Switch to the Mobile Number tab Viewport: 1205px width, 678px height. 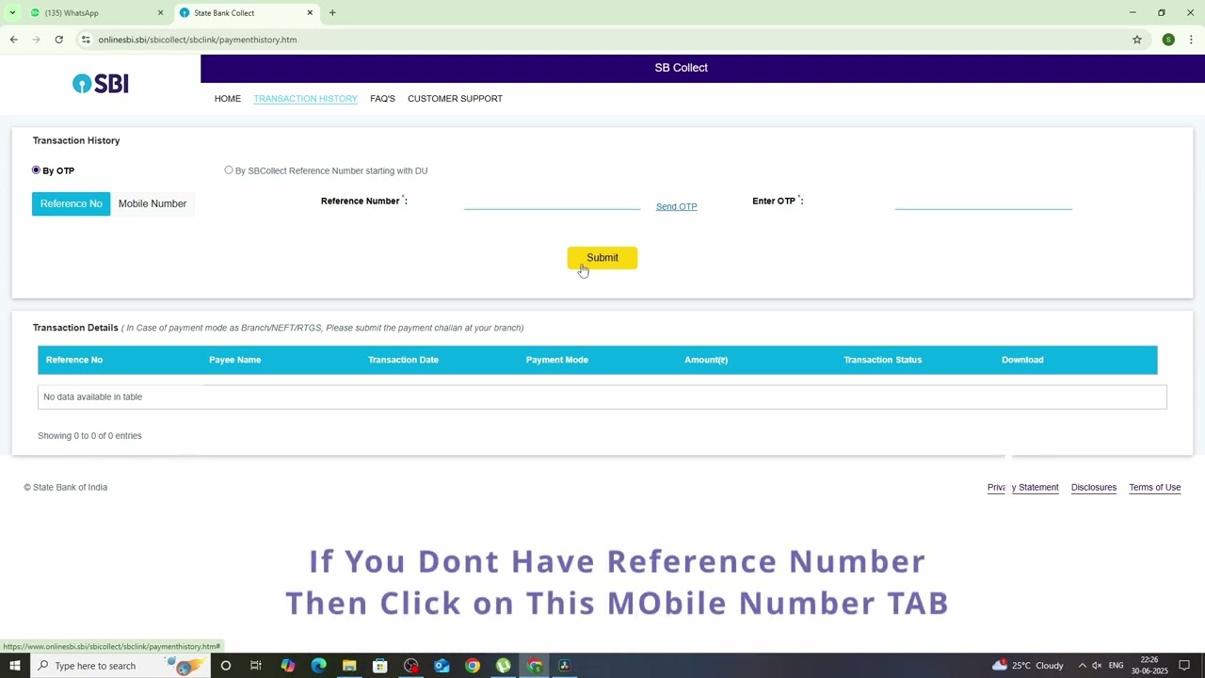point(153,203)
